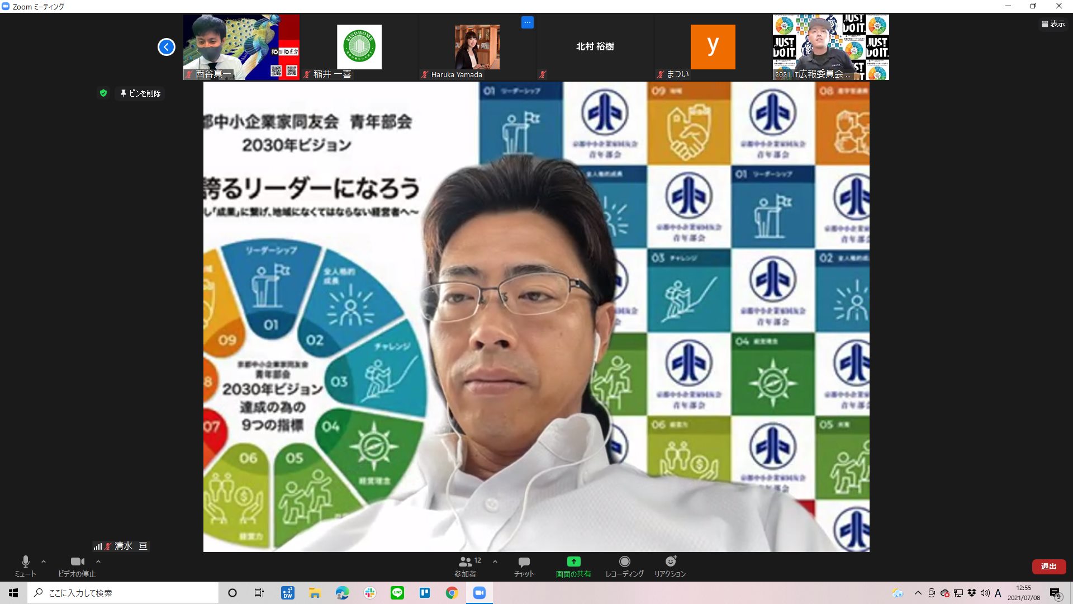Open the DW app on taskbar
Image resolution: width=1073 pixels, height=604 pixels.
click(288, 593)
